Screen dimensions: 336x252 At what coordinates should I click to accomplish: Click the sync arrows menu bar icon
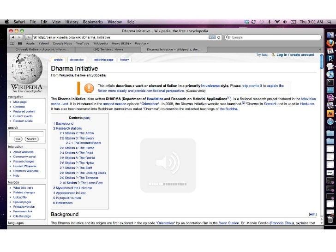[x=253, y=22]
